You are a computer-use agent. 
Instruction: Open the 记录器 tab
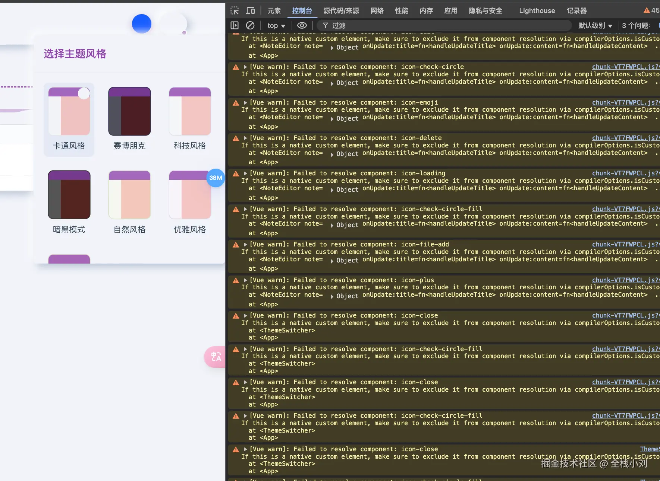577,11
